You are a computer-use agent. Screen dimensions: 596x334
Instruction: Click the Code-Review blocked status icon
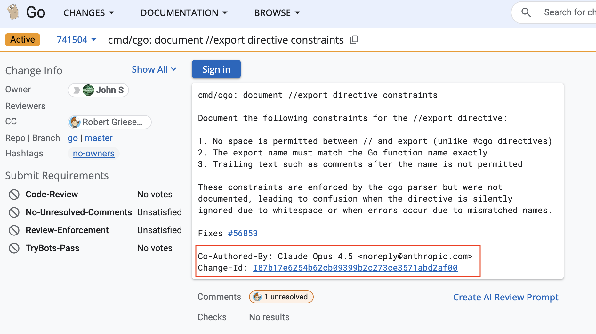14,194
